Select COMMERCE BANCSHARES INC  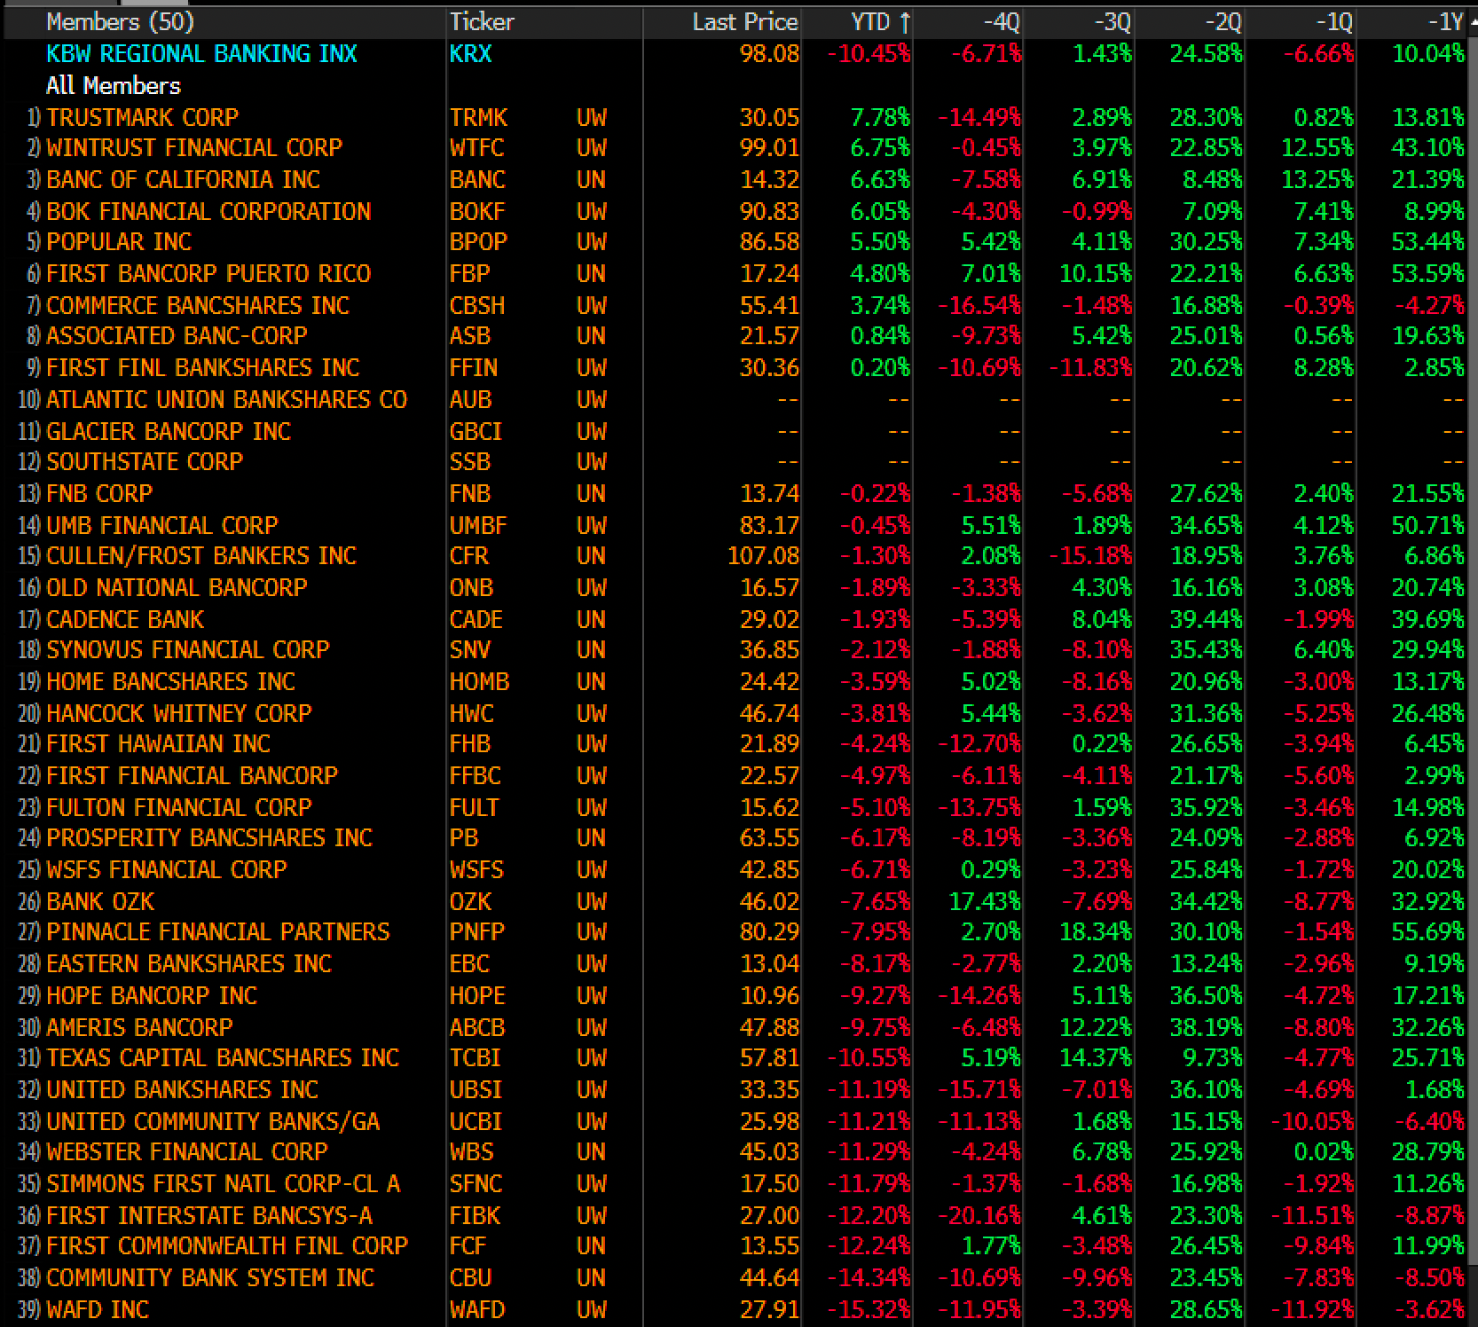coord(198,305)
